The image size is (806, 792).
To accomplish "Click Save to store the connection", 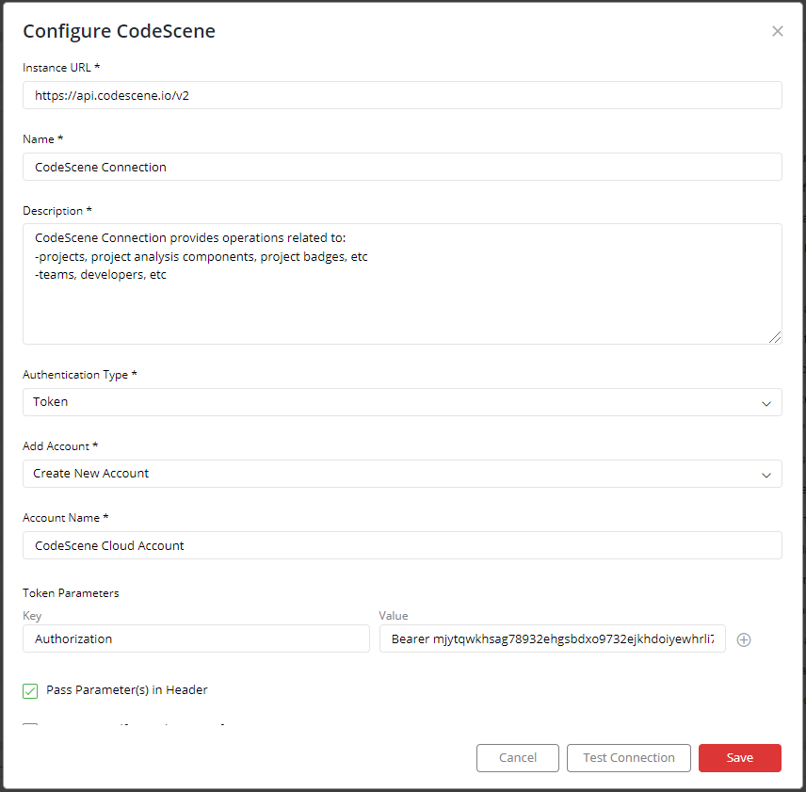I will point(739,757).
